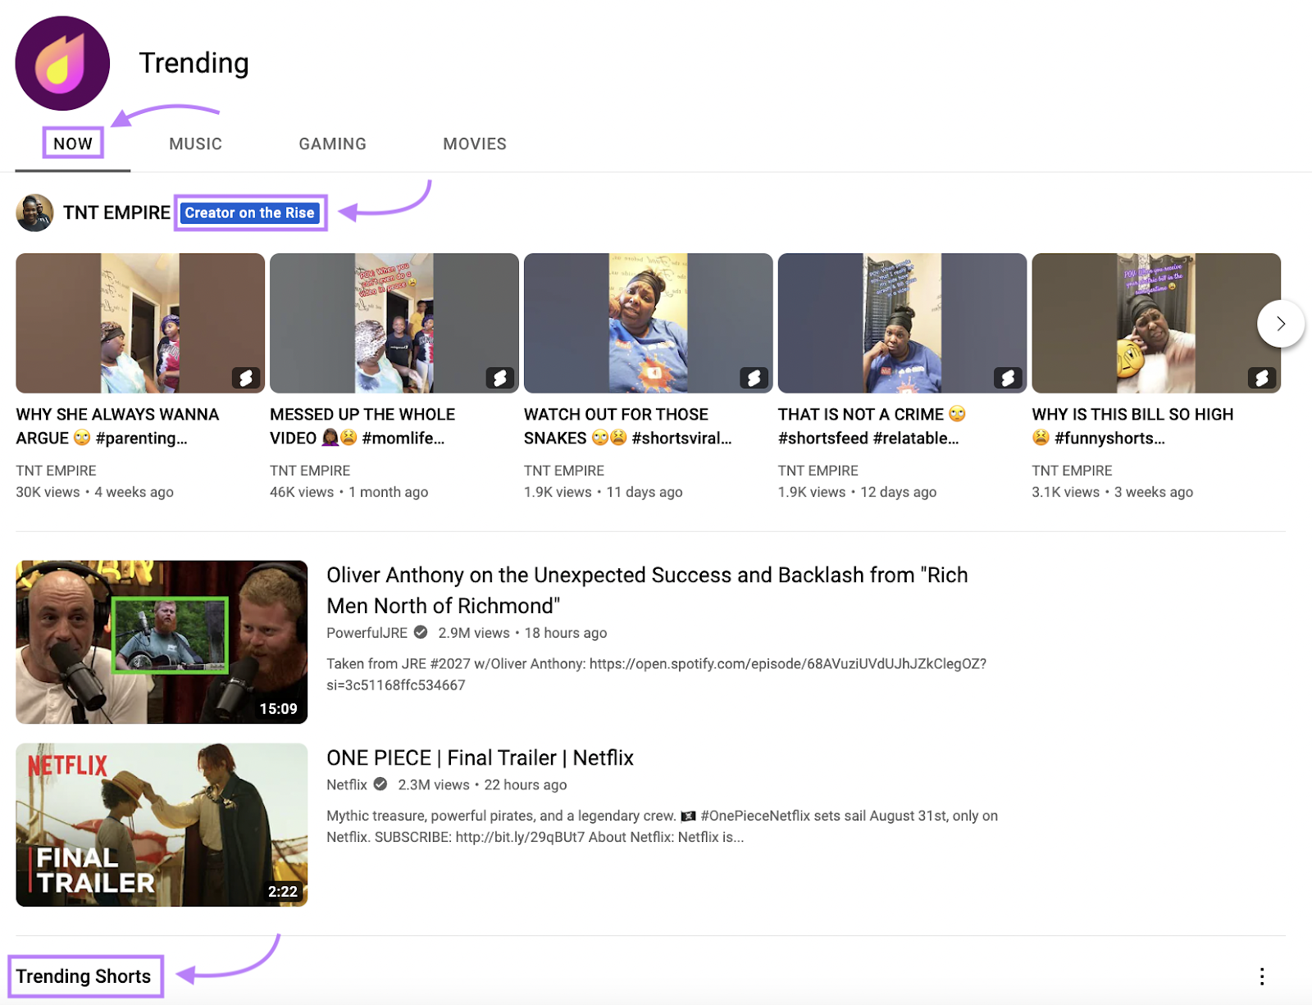1312x1005 pixels.
Task: Open THAT IS NOT A CRIME thumbnail
Action: coord(902,323)
